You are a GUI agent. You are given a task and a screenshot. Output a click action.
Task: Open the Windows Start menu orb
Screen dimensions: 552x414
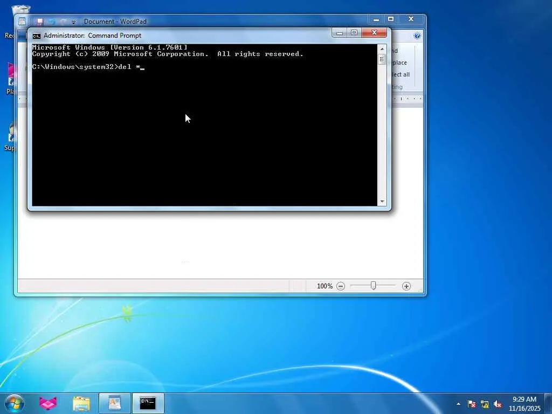coord(15,403)
